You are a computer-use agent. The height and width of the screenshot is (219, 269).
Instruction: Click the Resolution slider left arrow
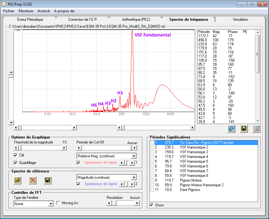109,203
